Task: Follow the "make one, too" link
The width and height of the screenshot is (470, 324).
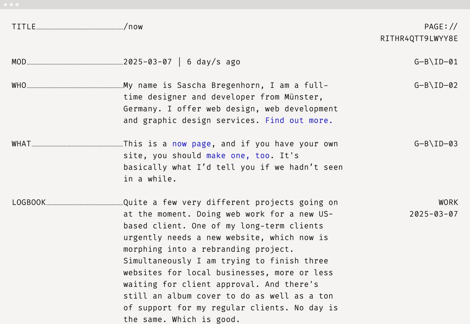Action: click(x=238, y=156)
